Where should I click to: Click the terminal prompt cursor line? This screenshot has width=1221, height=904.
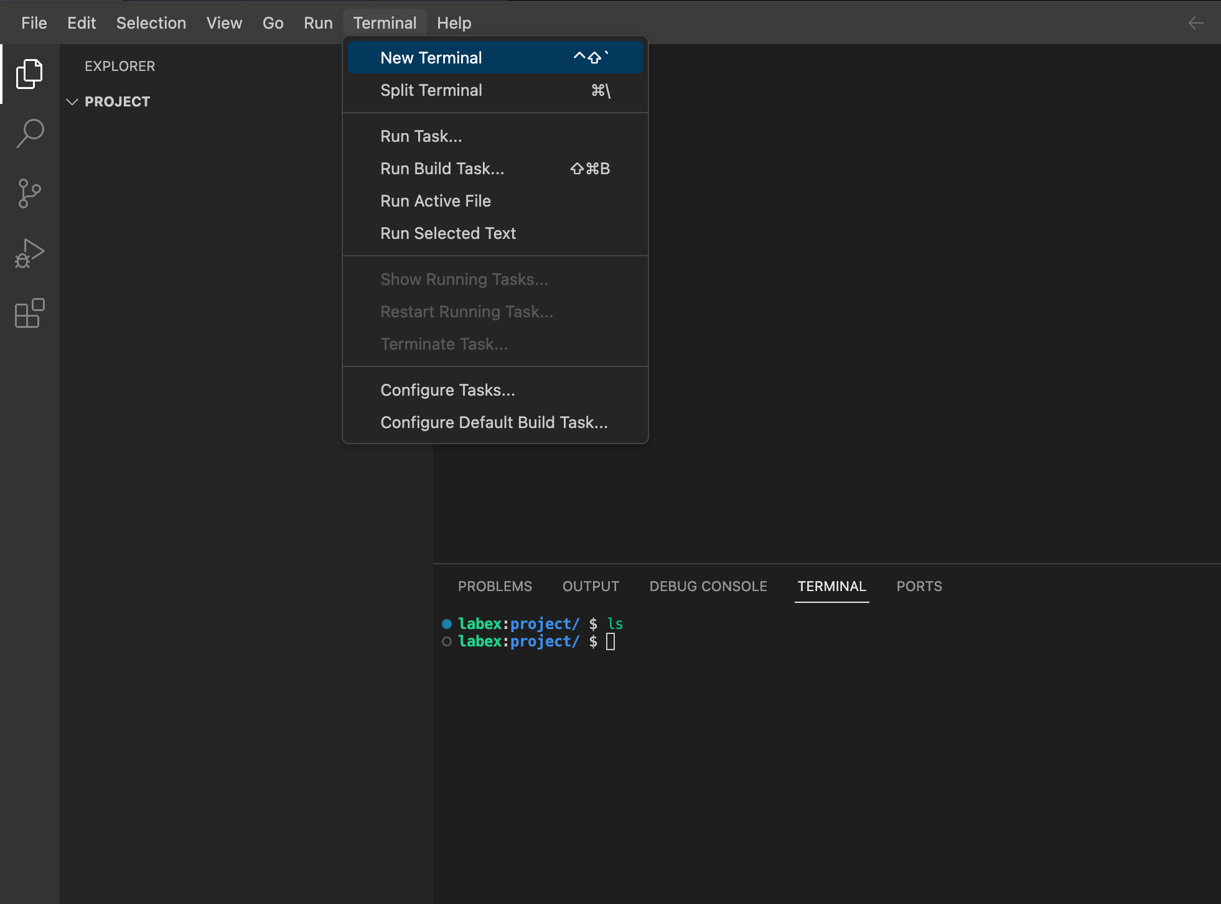click(x=610, y=641)
